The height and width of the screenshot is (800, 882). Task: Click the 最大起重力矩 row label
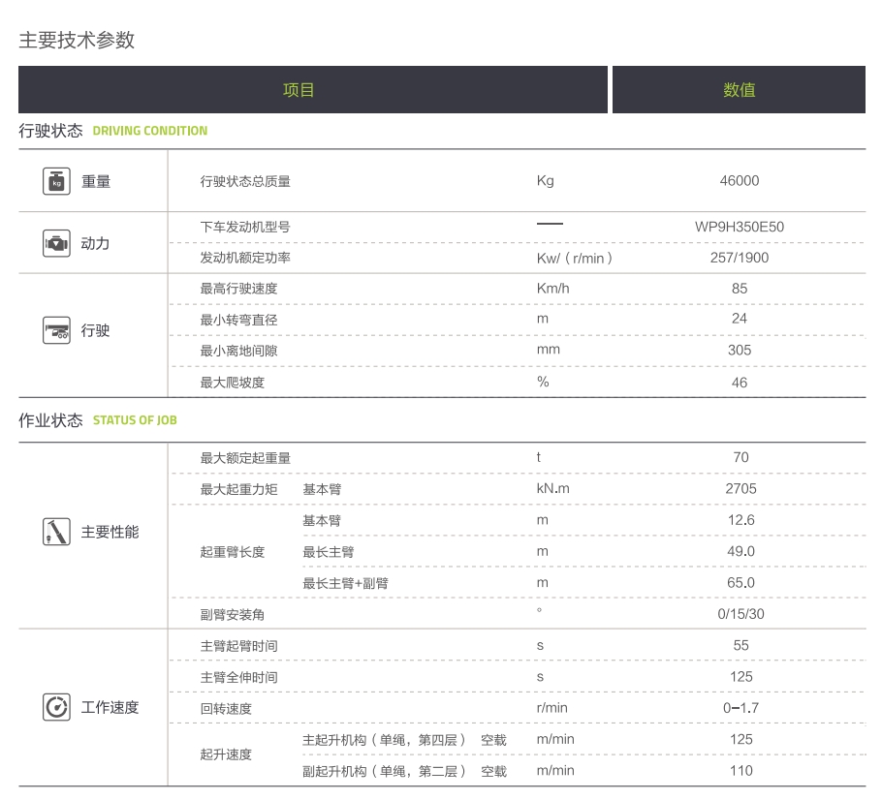[x=239, y=489]
